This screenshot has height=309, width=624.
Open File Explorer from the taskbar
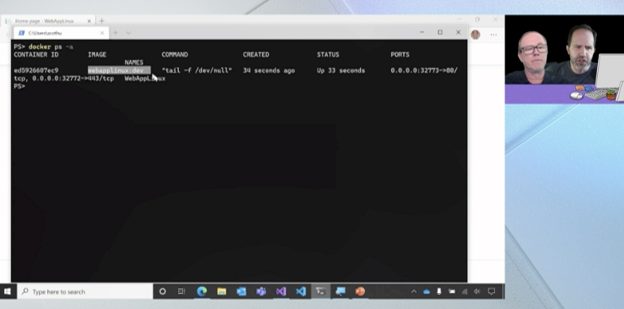[x=222, y=292]
